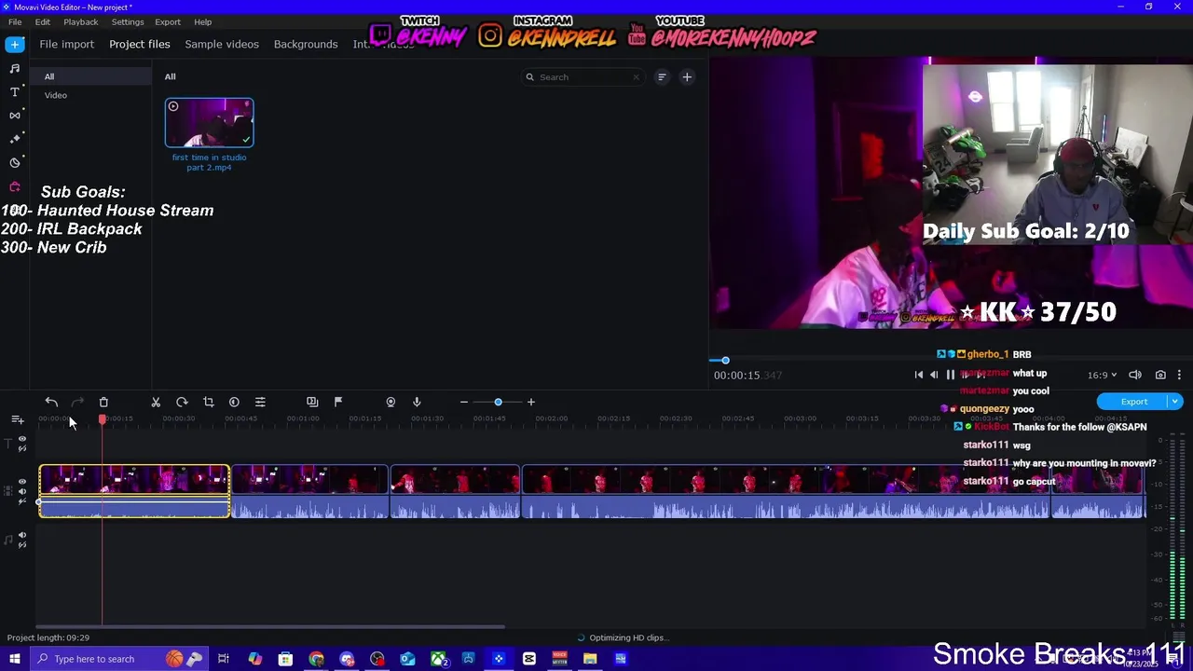1193x671 pixels.
Task: Click the blue Export button
Action: point(1132,402)
